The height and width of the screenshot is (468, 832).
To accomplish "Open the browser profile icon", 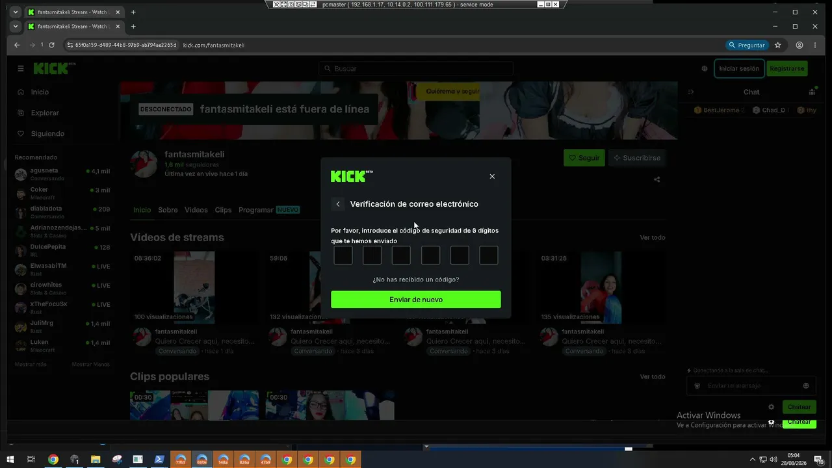I will (799, 45).
